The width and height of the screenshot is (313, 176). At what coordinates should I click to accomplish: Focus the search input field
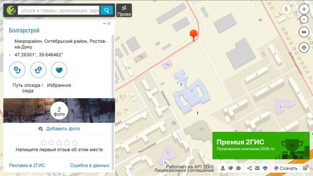tap(59, 10)
